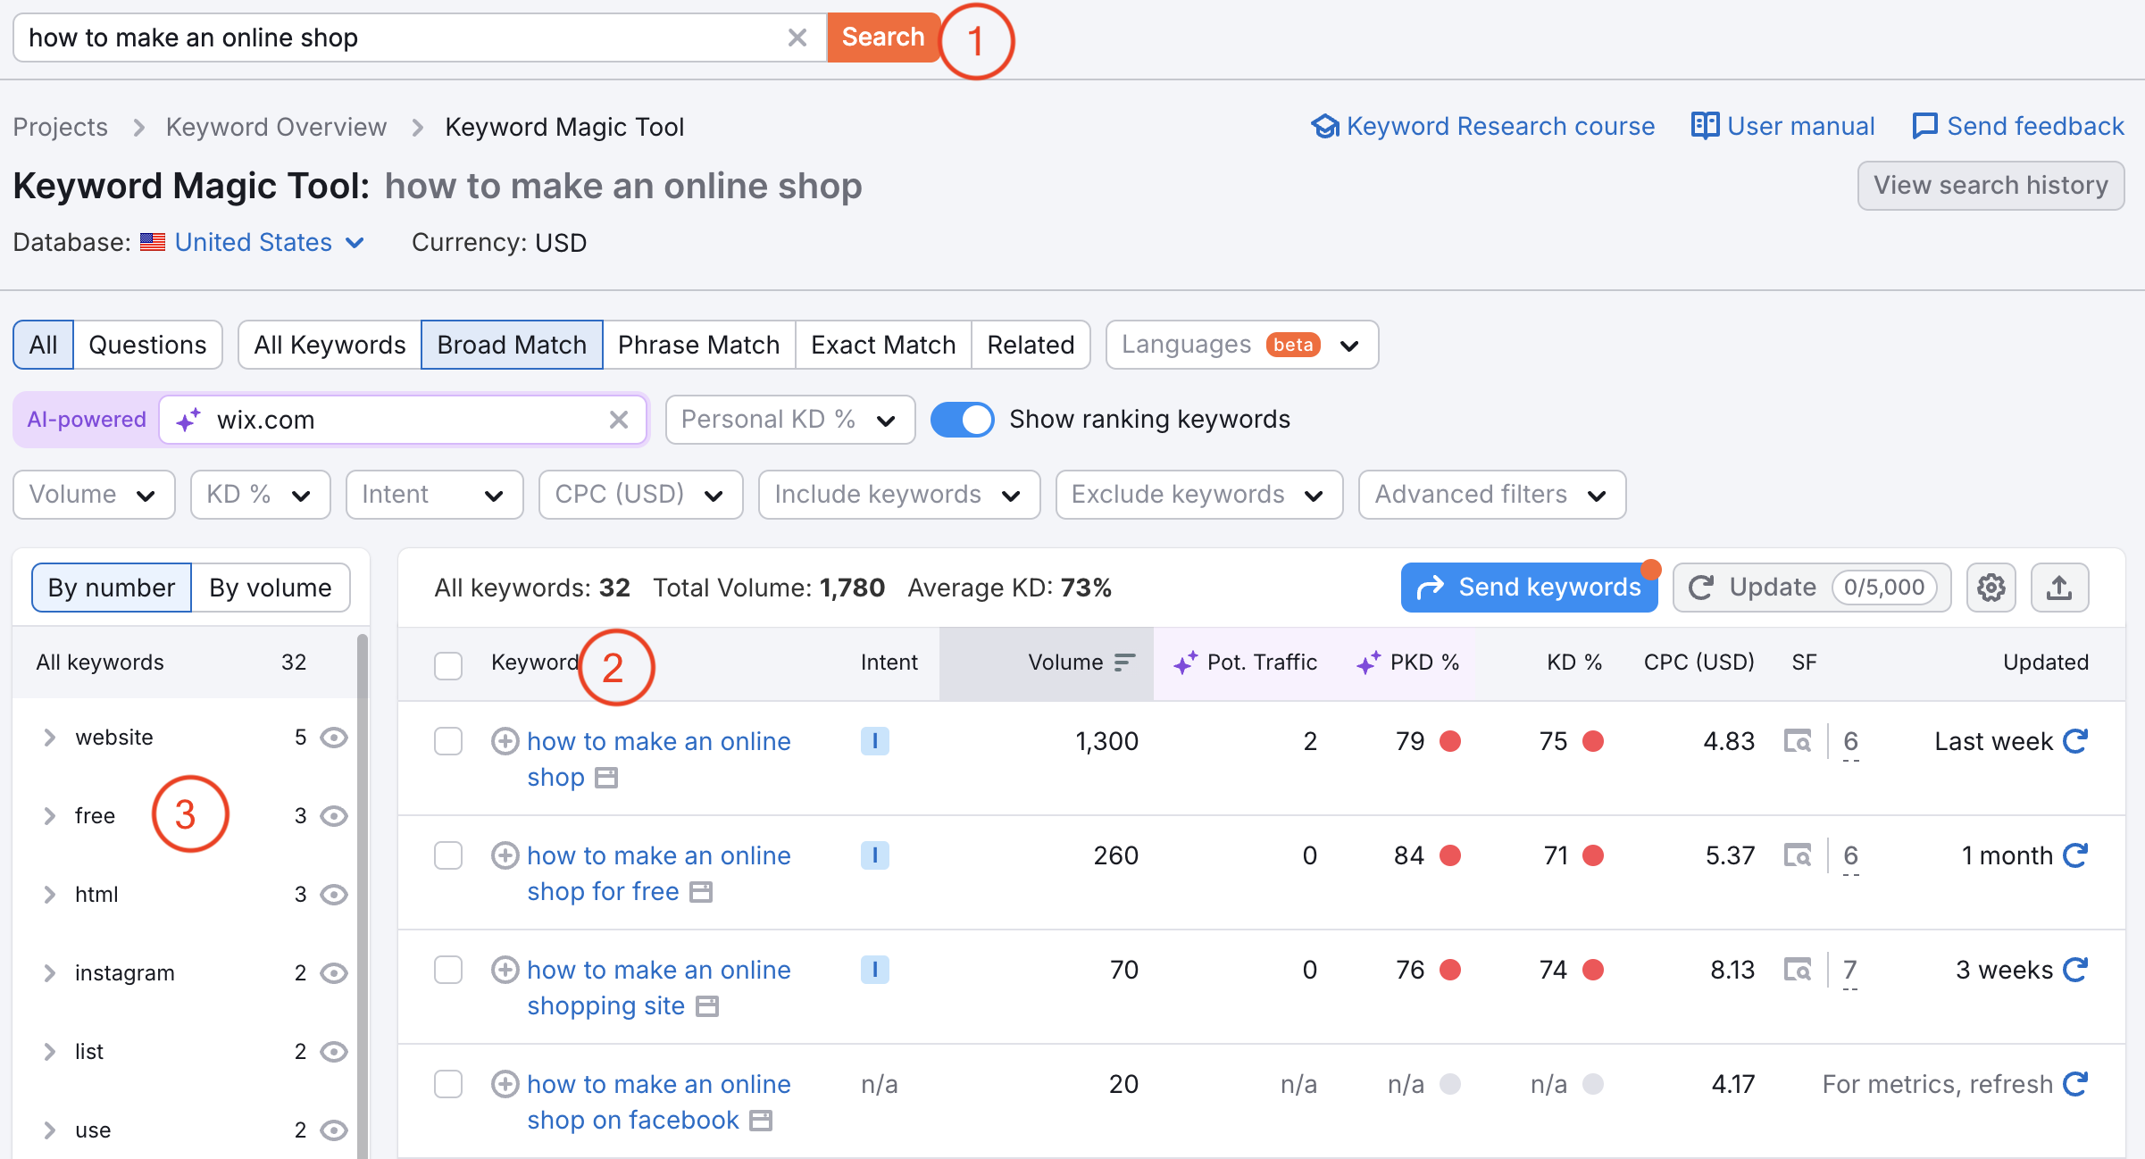Click the By volume grouping button

click(x=270, y=585)
